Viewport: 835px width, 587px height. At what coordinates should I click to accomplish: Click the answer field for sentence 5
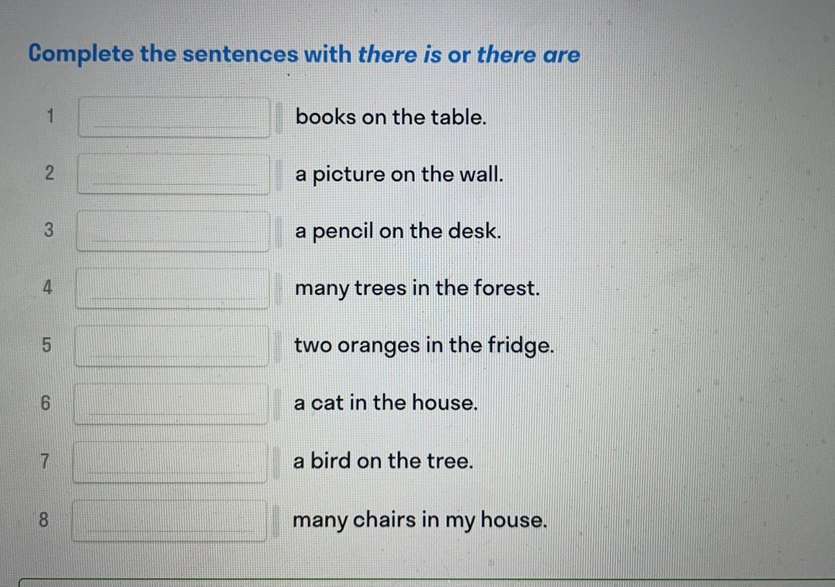[x=172, y=346]
